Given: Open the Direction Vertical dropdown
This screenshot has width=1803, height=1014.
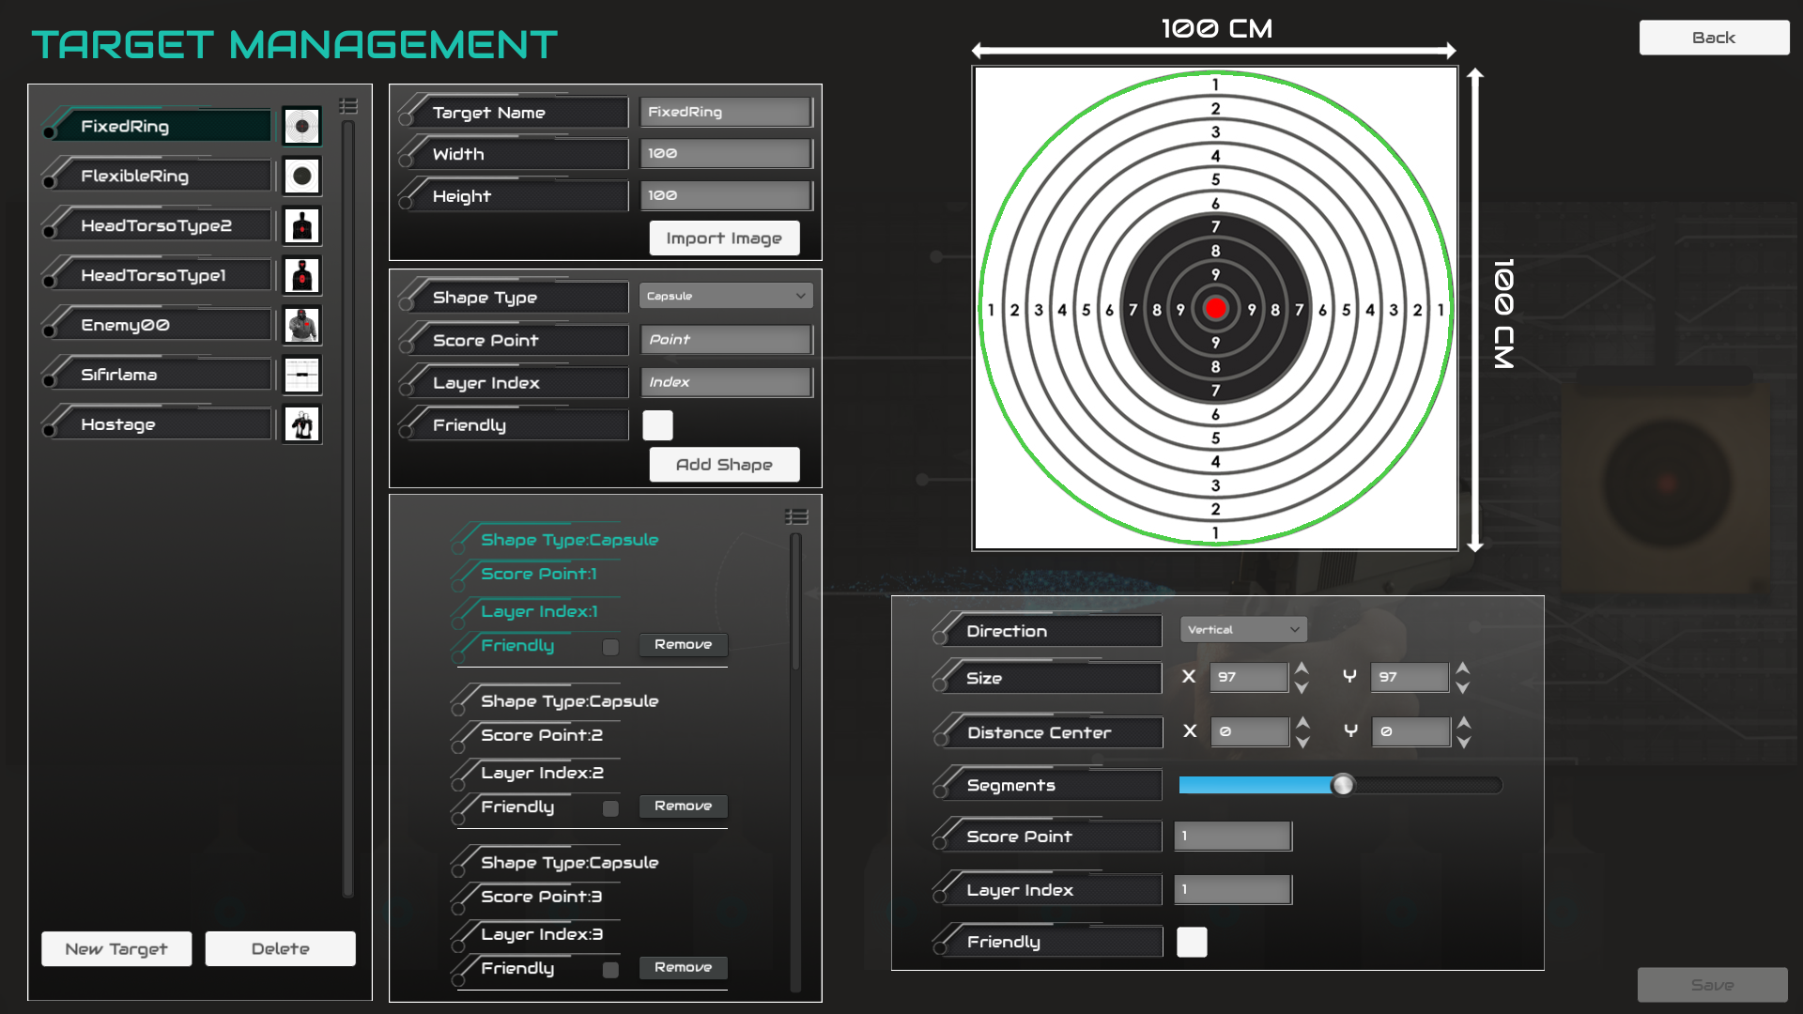Looking at the screenshot, I should (x=1242, y=630).
